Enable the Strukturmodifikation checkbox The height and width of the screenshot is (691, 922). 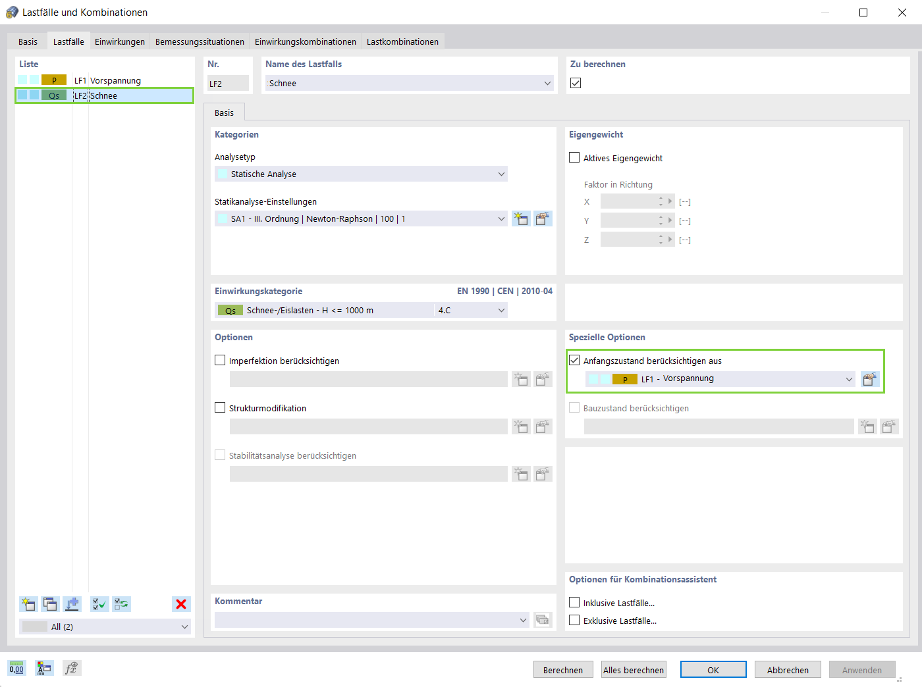tap(220, 408)
